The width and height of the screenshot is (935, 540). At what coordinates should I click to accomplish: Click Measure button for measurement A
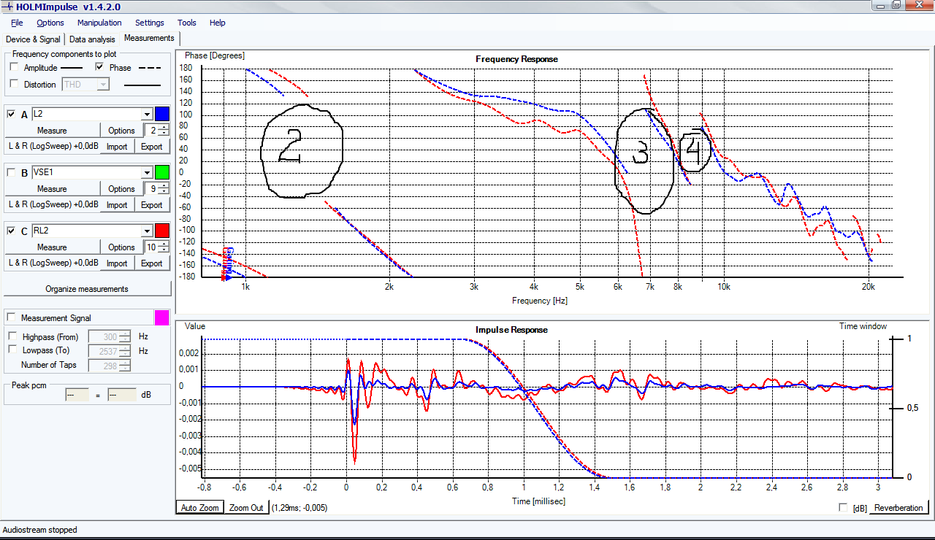click(x=52, y=131)
